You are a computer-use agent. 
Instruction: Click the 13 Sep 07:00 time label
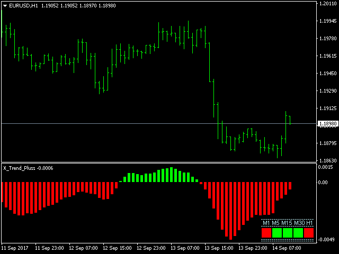185,248
